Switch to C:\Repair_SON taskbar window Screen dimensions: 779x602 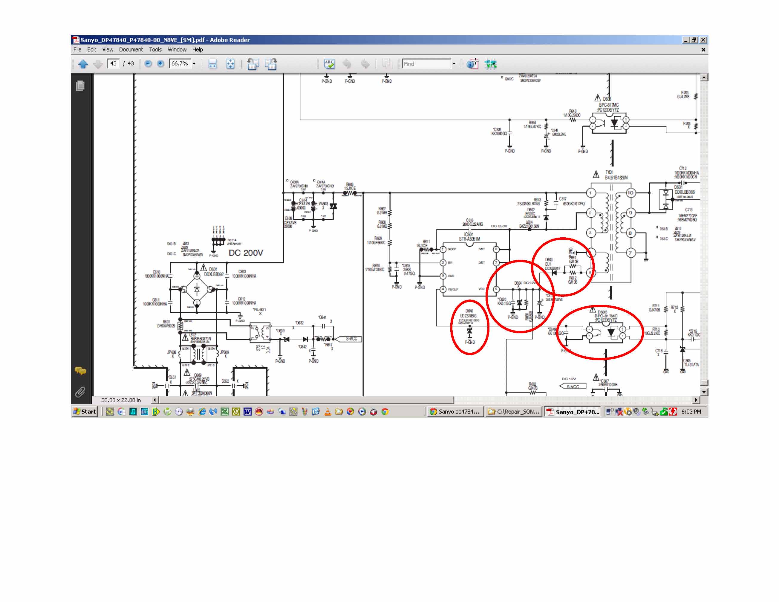point(514,411)
